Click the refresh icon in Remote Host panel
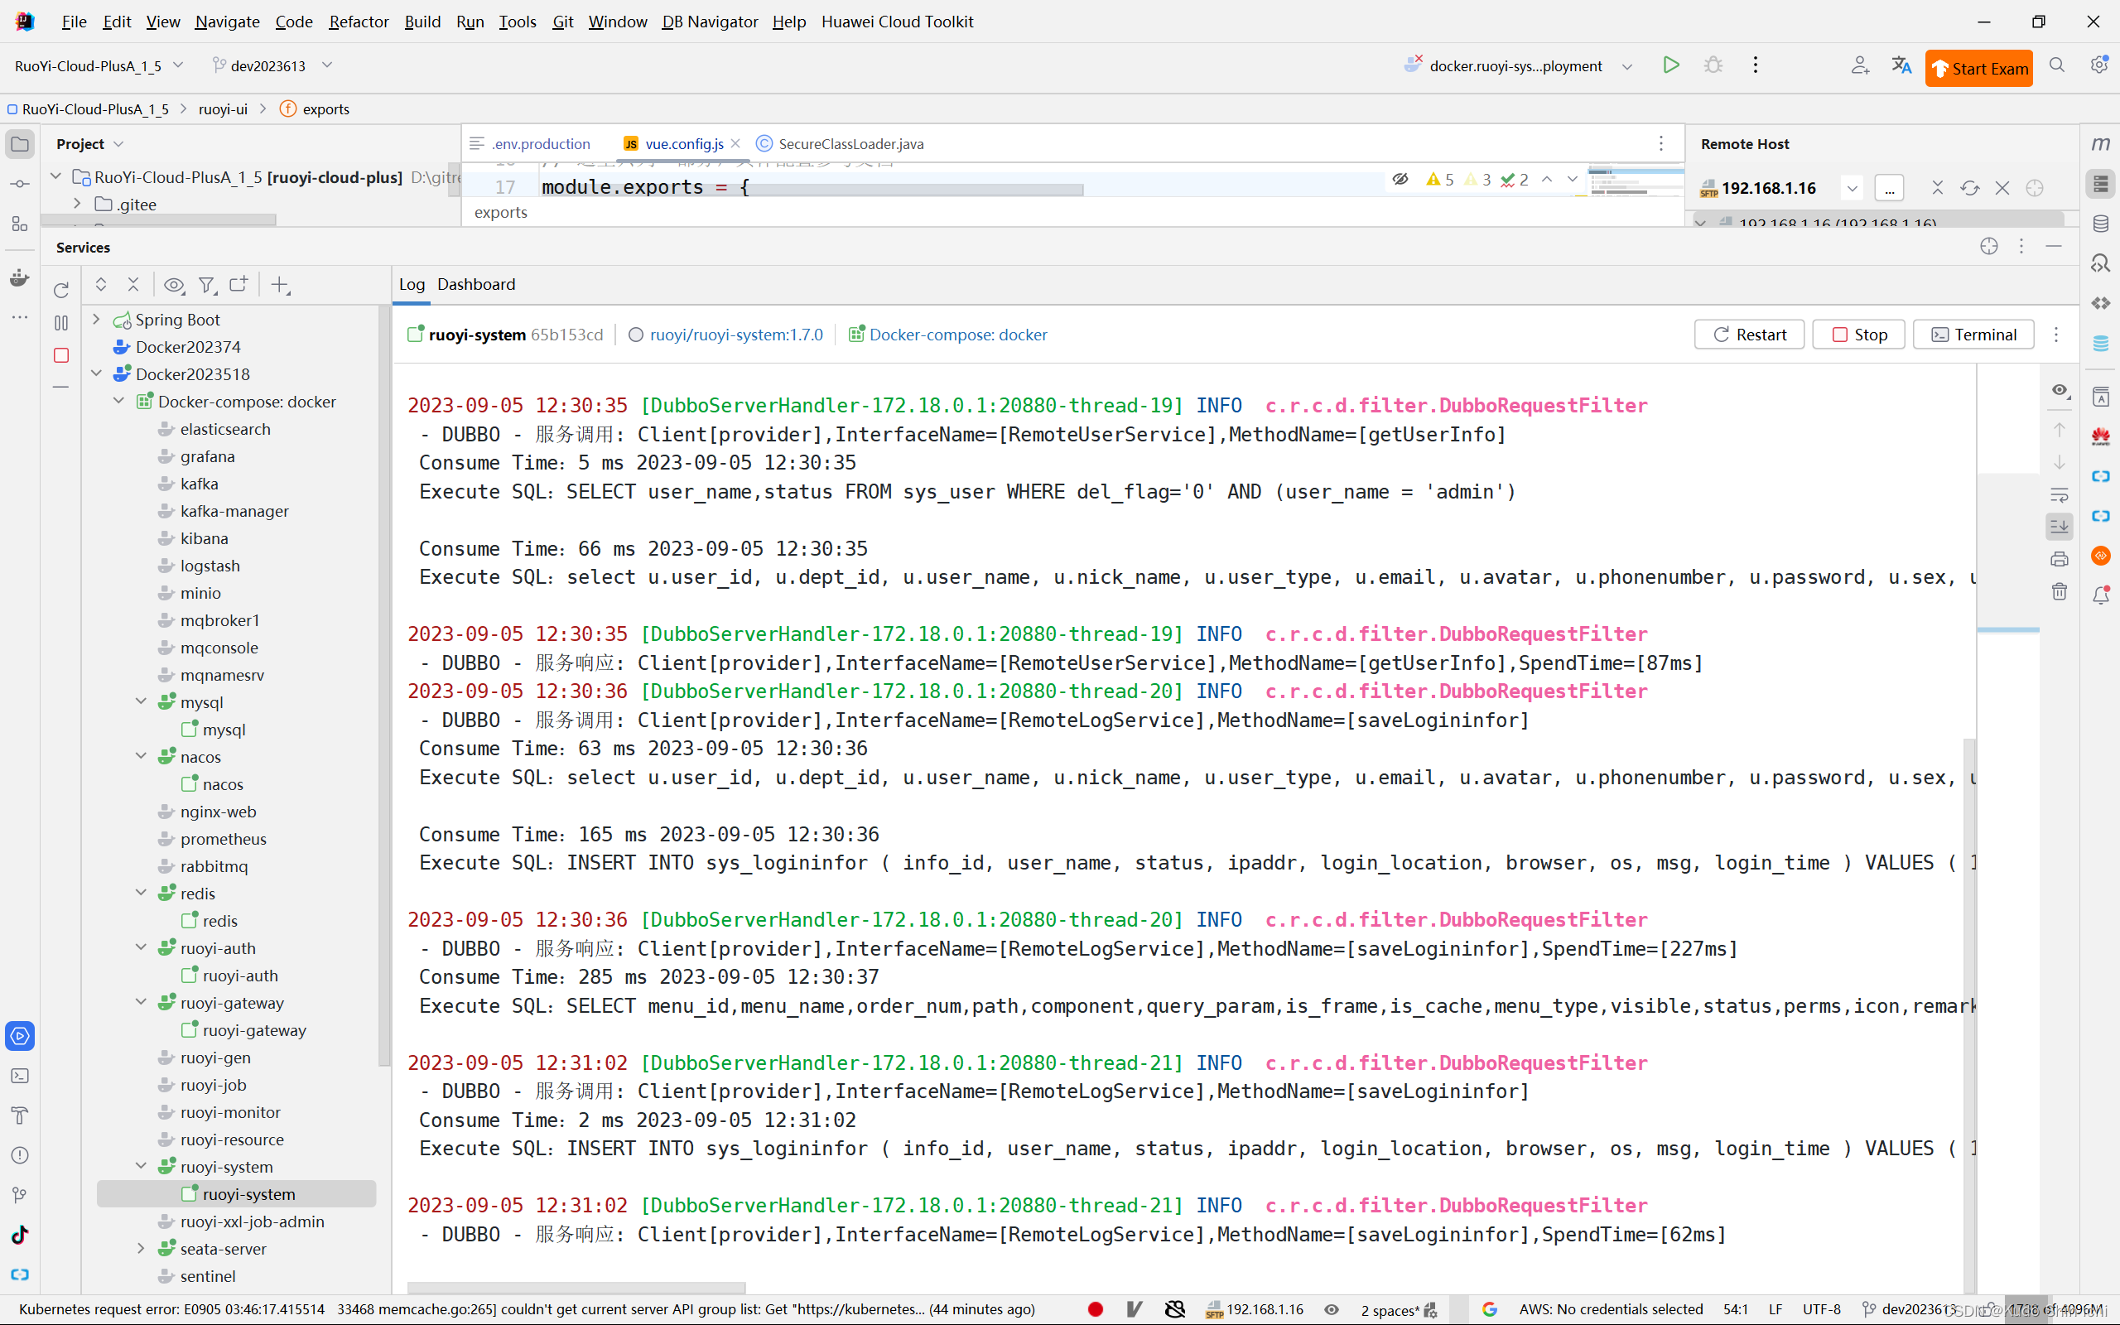Screen dimensions: 2120x1325 [x=1969, y=186]
